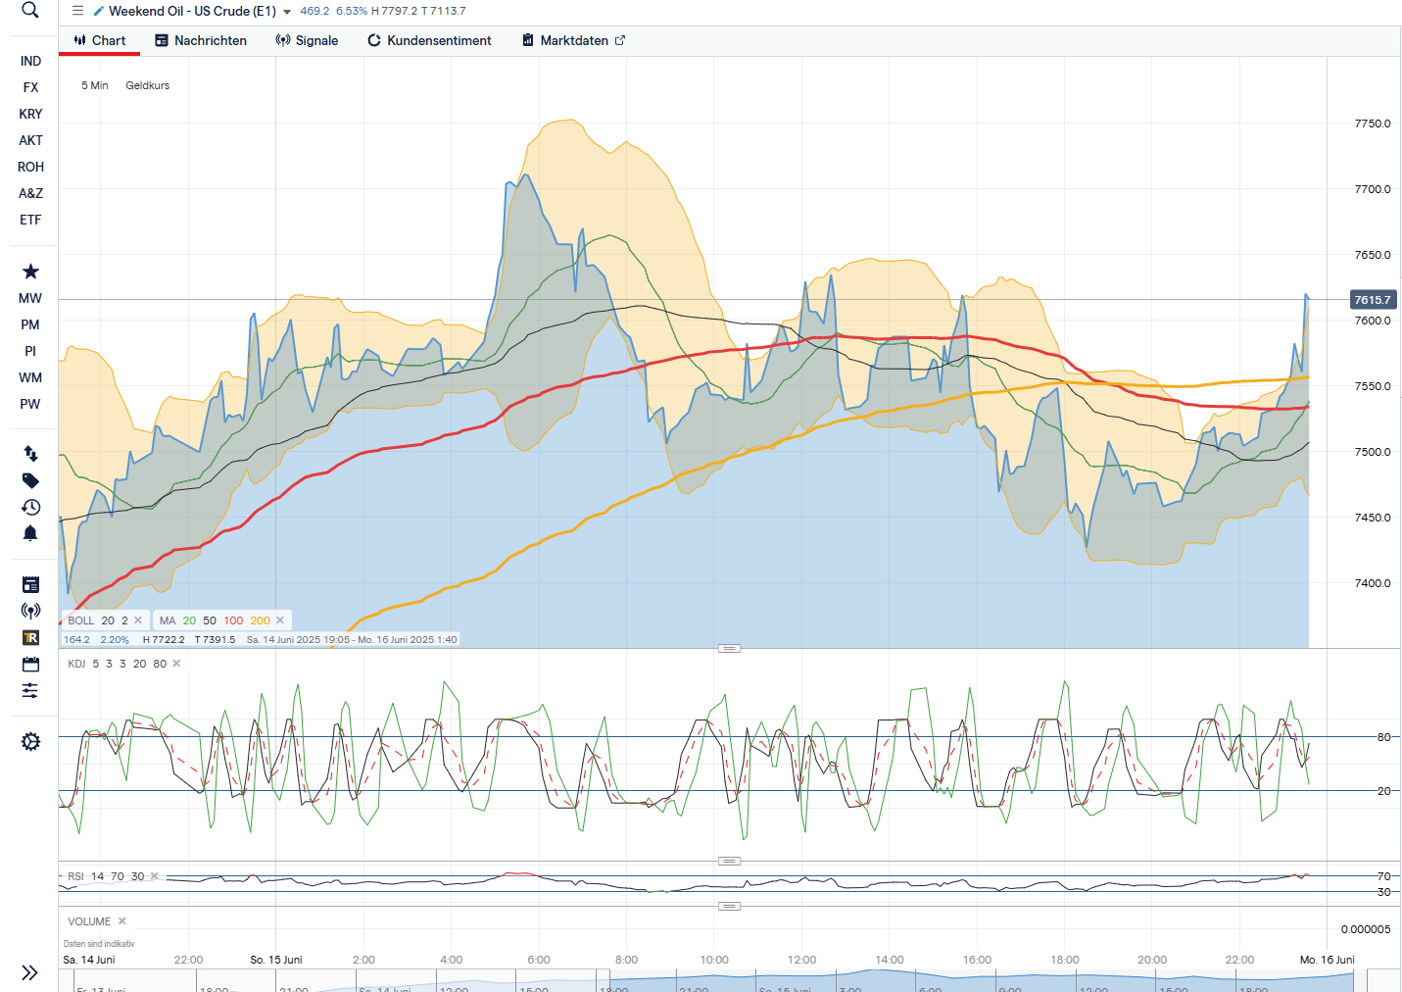Viewport: 1402px width, 992px height.
Task: Click the 'Mo. 16 Juni' time axis label
Action: pyautogui.click(x=1327, y=960)
